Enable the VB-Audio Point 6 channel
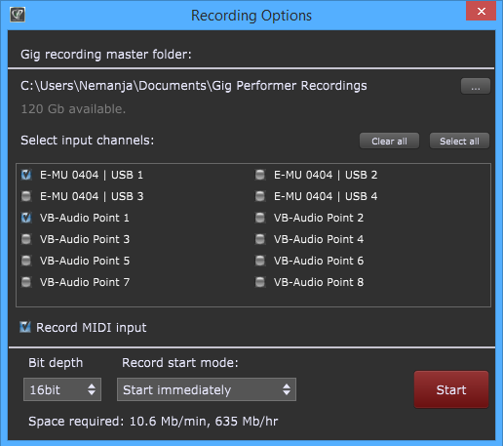Screen dimensions: 503x446 coord(260,261)
